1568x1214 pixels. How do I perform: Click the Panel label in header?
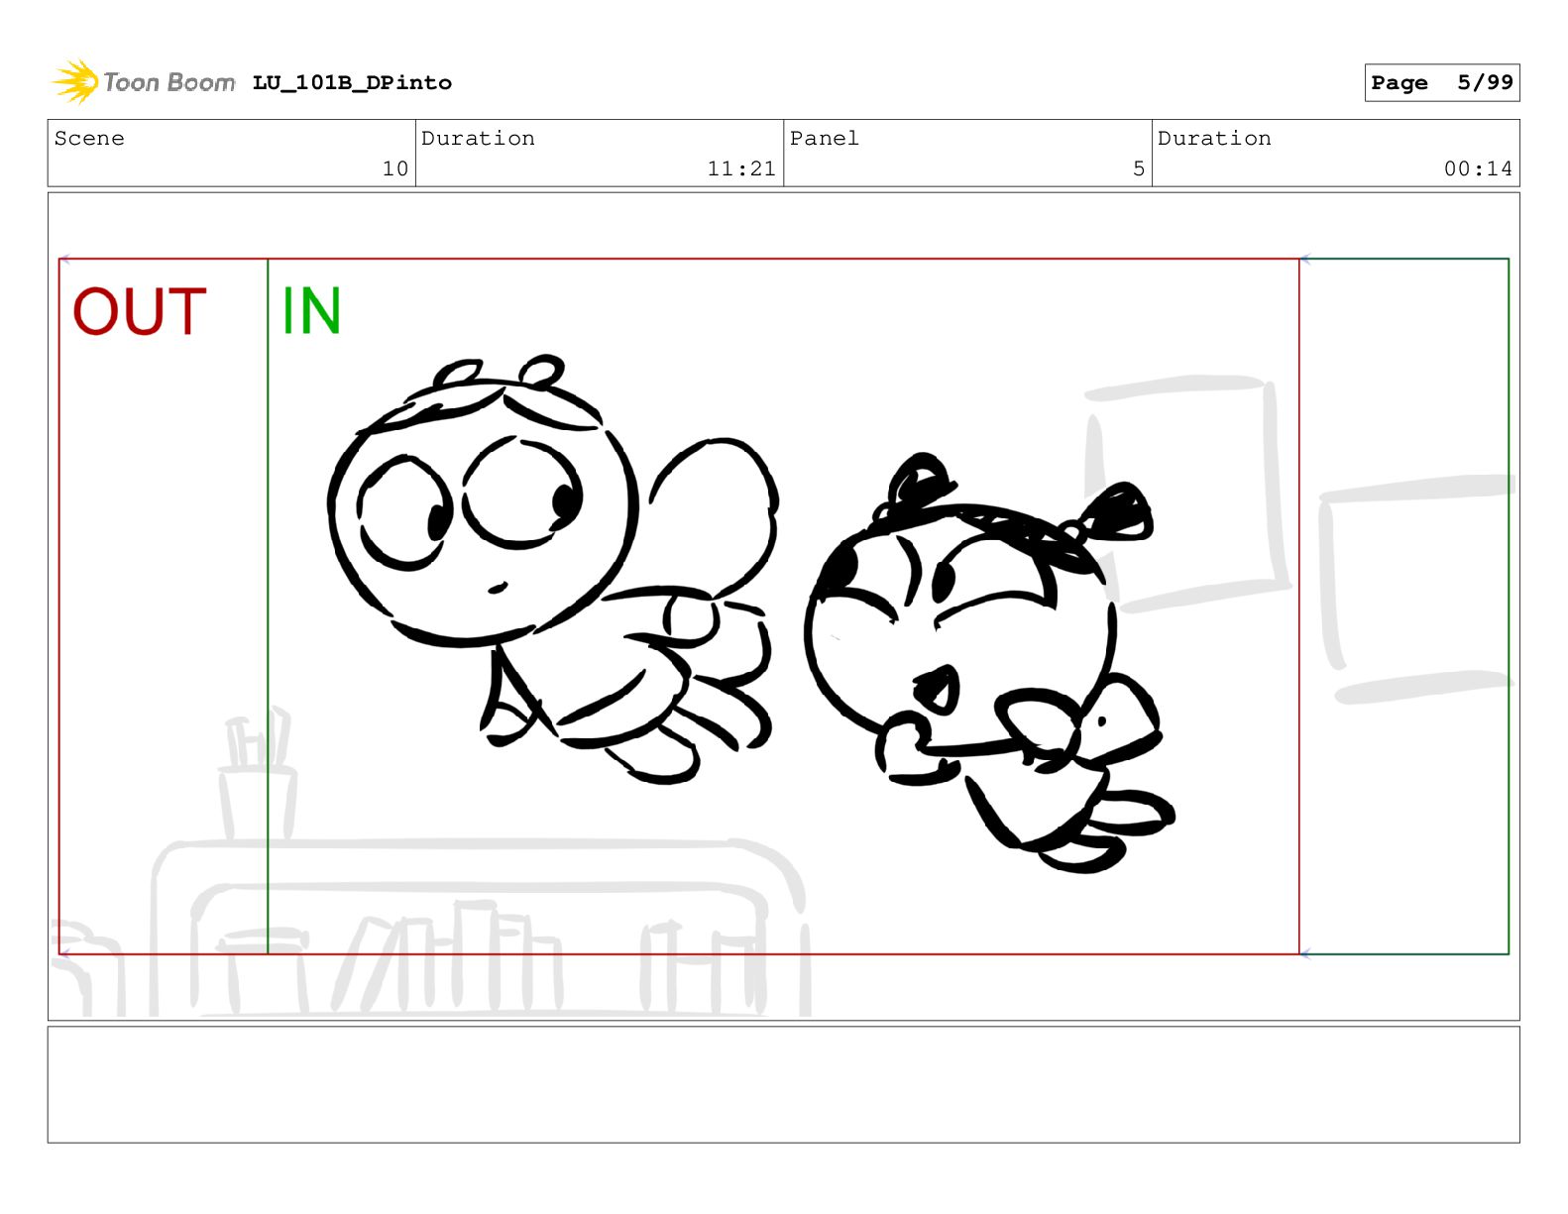pos(825,138)
